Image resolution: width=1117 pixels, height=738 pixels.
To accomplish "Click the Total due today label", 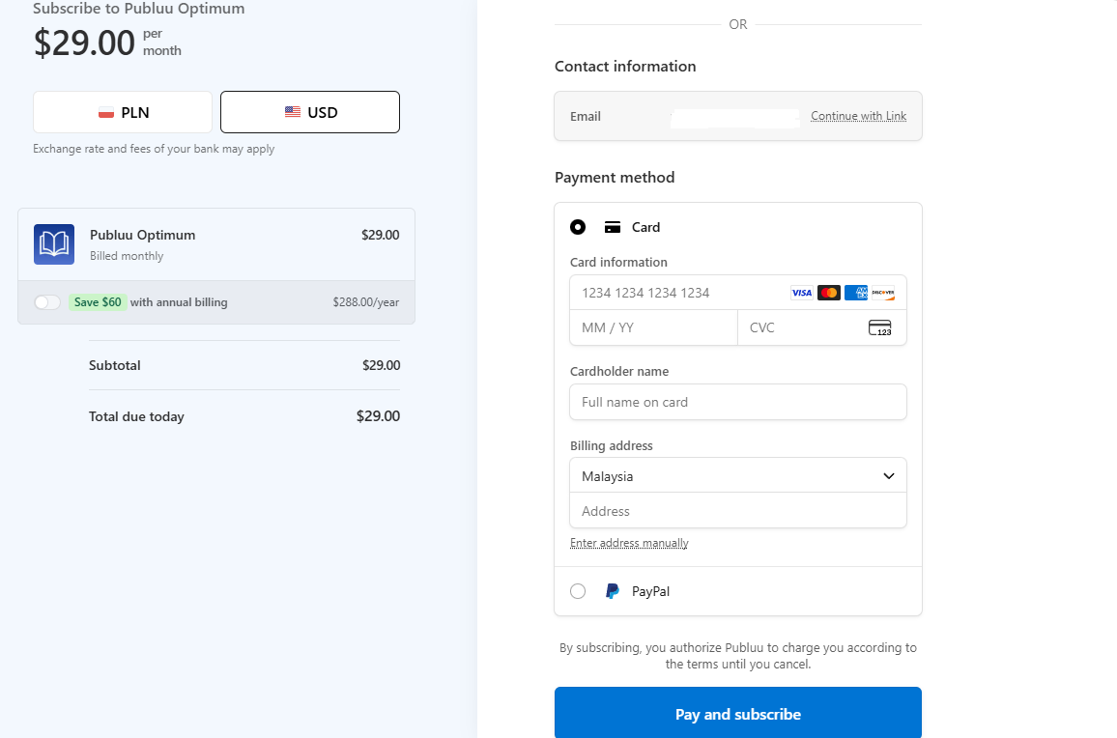I will click(137, 416).
